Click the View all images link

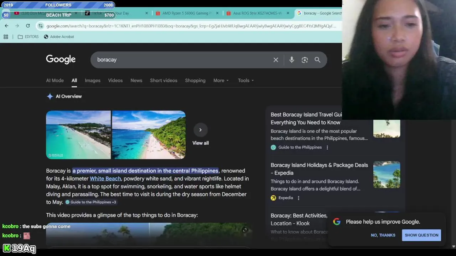[201, 143]
